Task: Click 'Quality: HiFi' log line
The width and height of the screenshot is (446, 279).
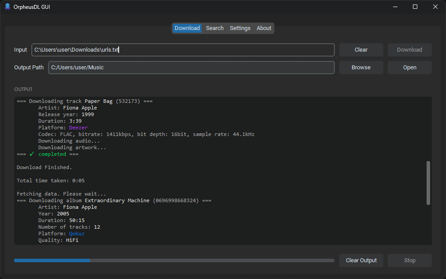Action: click(x=58, y=240)
